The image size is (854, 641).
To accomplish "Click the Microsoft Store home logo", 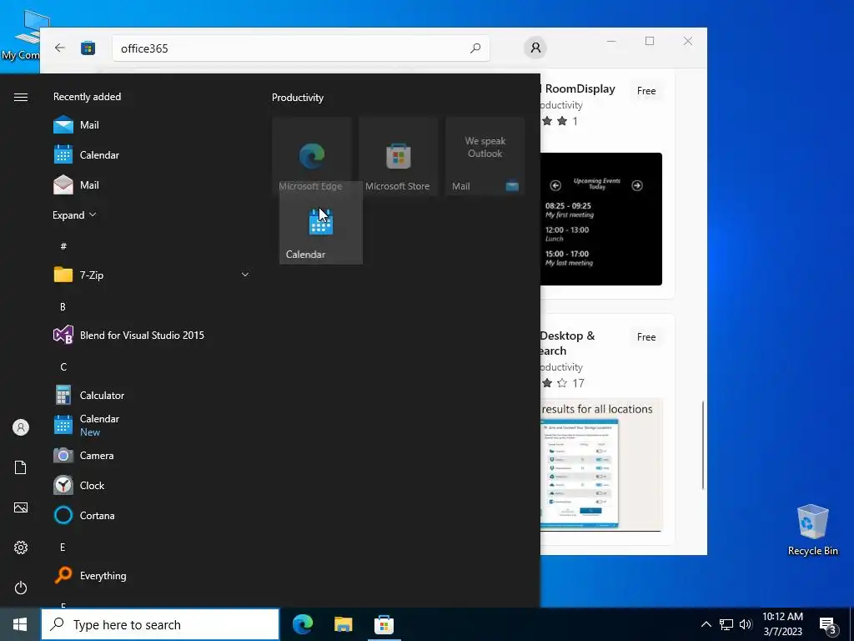I will click(88, 48).
